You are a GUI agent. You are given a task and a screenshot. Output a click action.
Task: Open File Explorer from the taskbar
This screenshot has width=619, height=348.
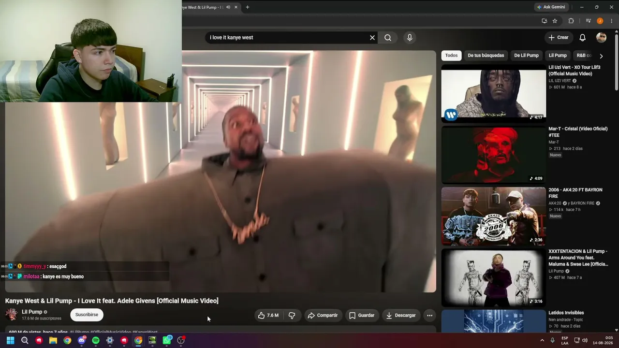pos(53,340)
